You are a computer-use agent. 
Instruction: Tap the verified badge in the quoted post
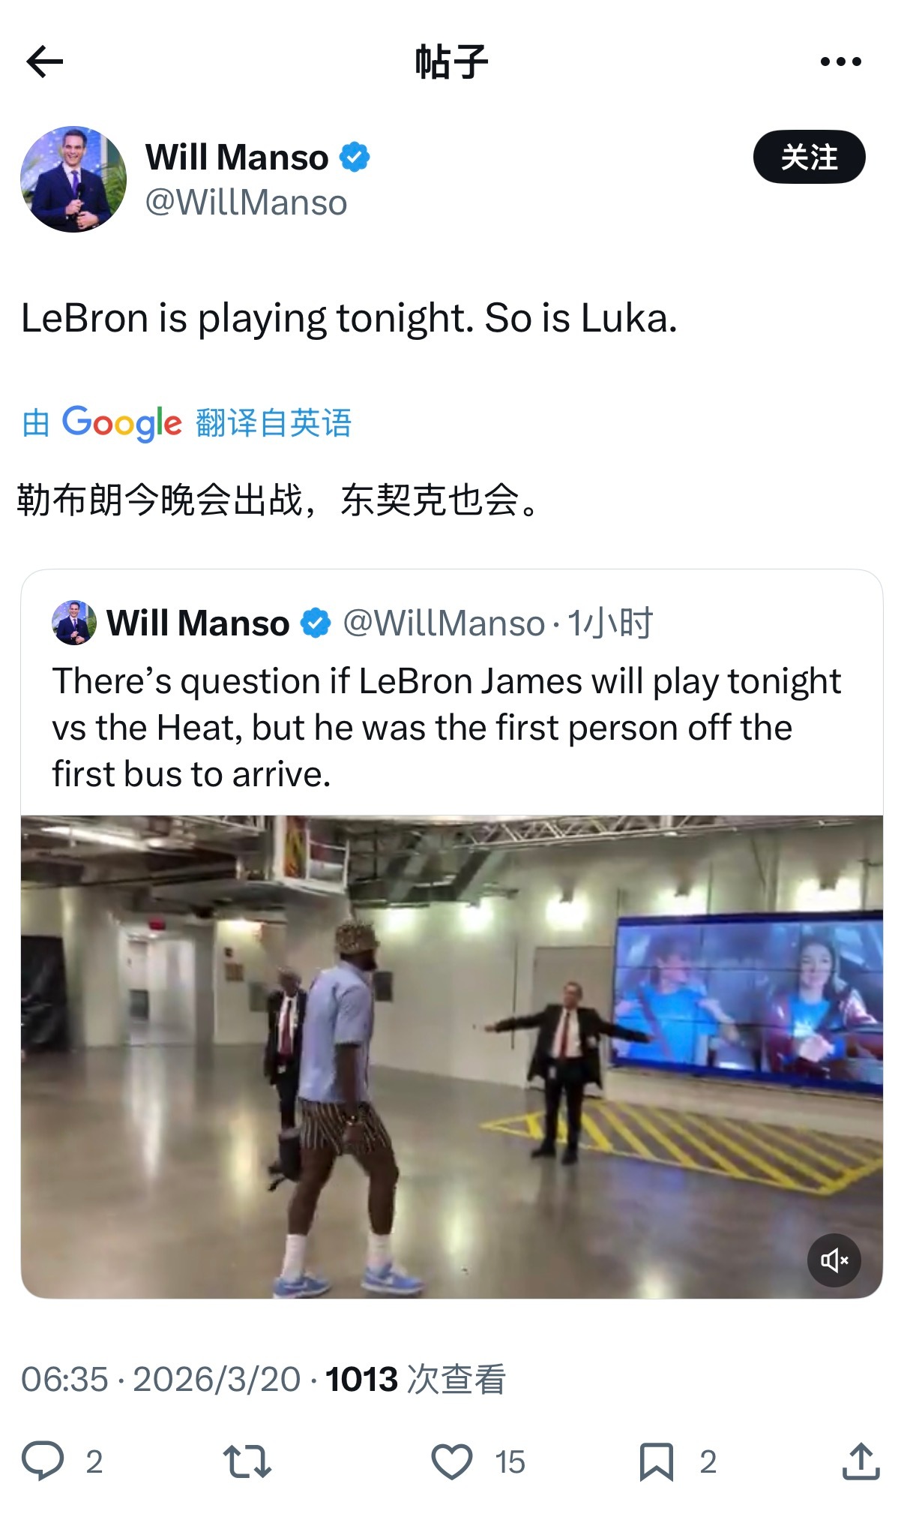point(316,623)
